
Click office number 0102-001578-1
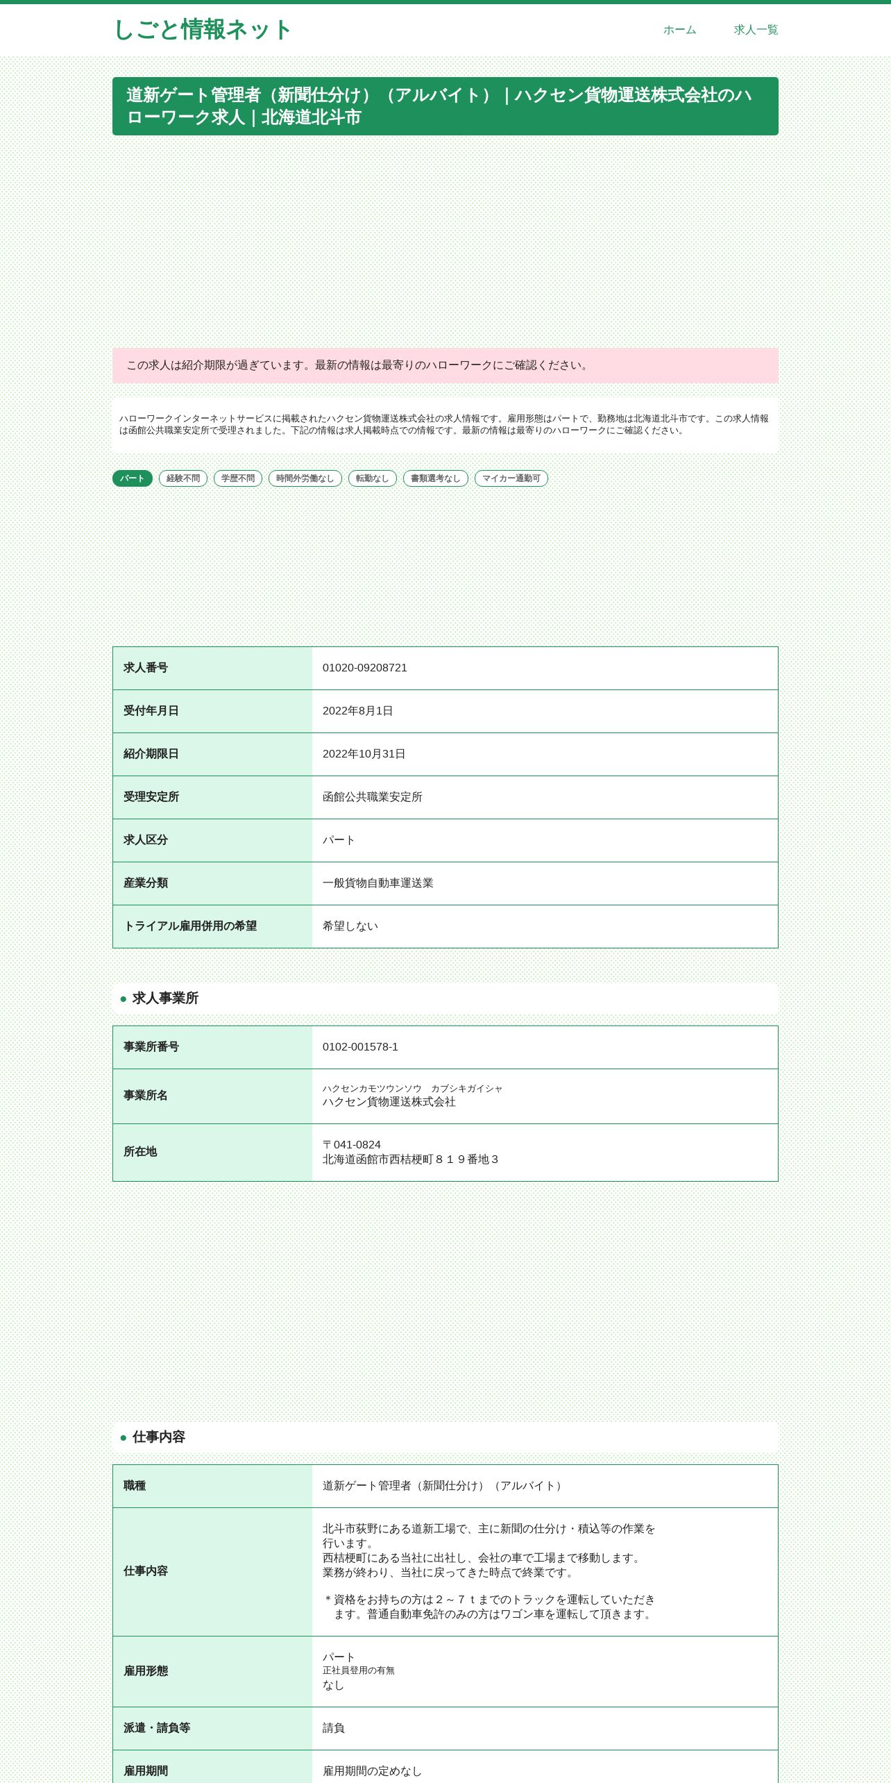click(x=360, y=1047)
